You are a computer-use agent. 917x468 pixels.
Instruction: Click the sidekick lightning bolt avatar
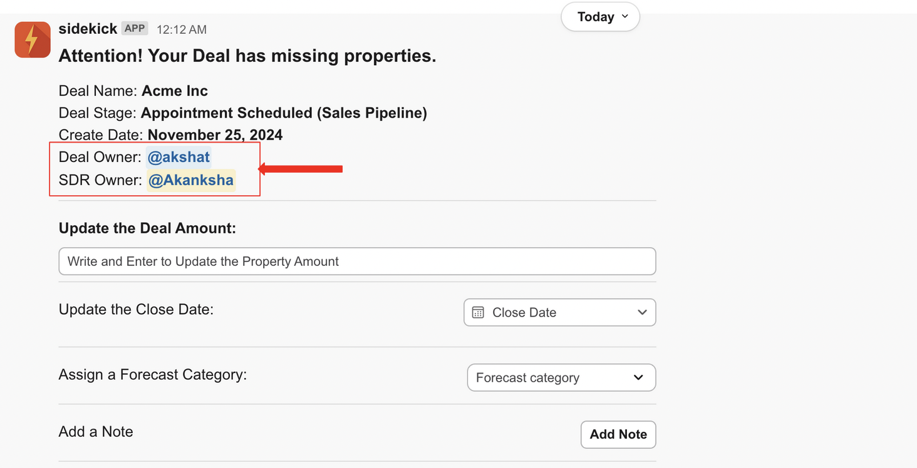click(33, 39)
